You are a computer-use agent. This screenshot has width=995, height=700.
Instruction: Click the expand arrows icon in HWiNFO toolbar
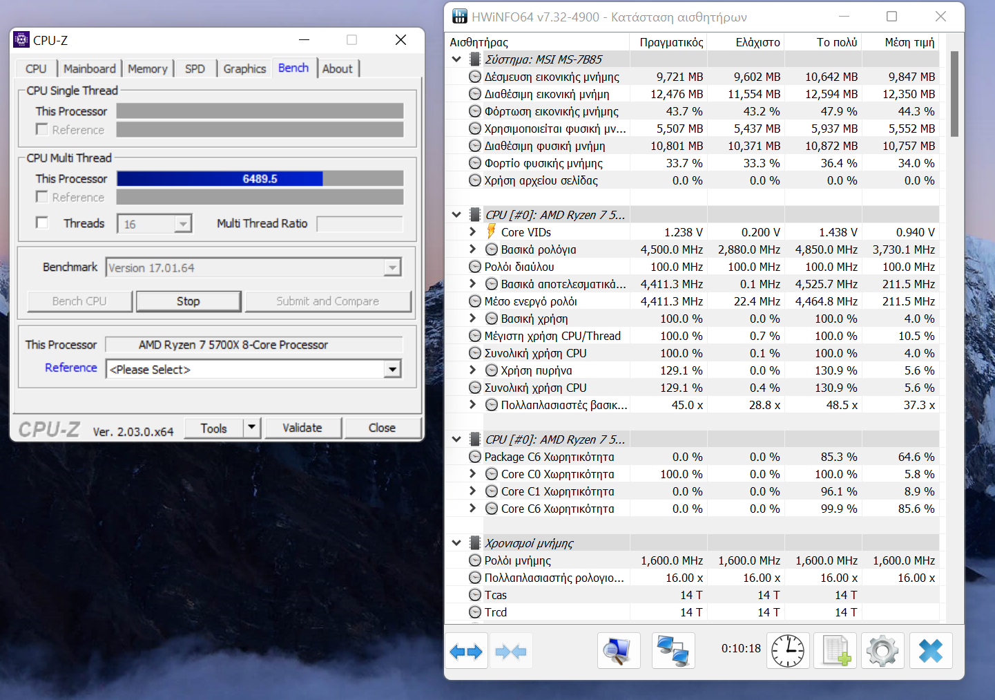[x=466, y=651]
